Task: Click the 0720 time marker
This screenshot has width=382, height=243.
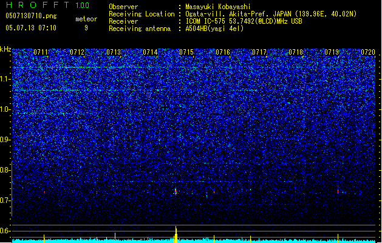Action: (x=368, y=52)
